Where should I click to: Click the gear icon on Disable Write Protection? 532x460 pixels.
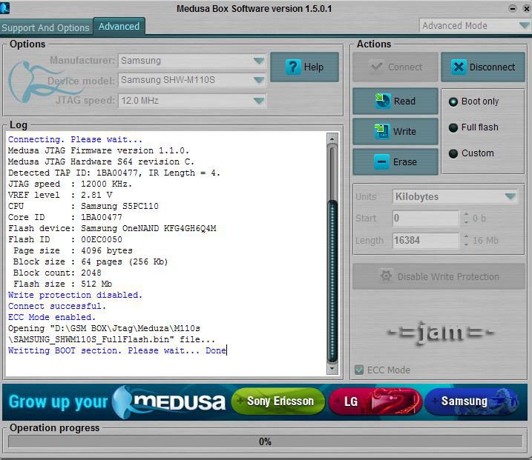[386, 276]
